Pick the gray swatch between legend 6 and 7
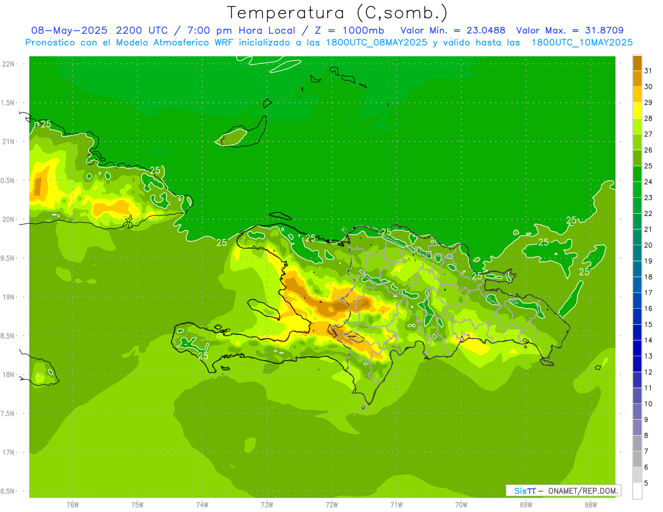Screen dimensions: 663x512 click(x=637, y=459)
